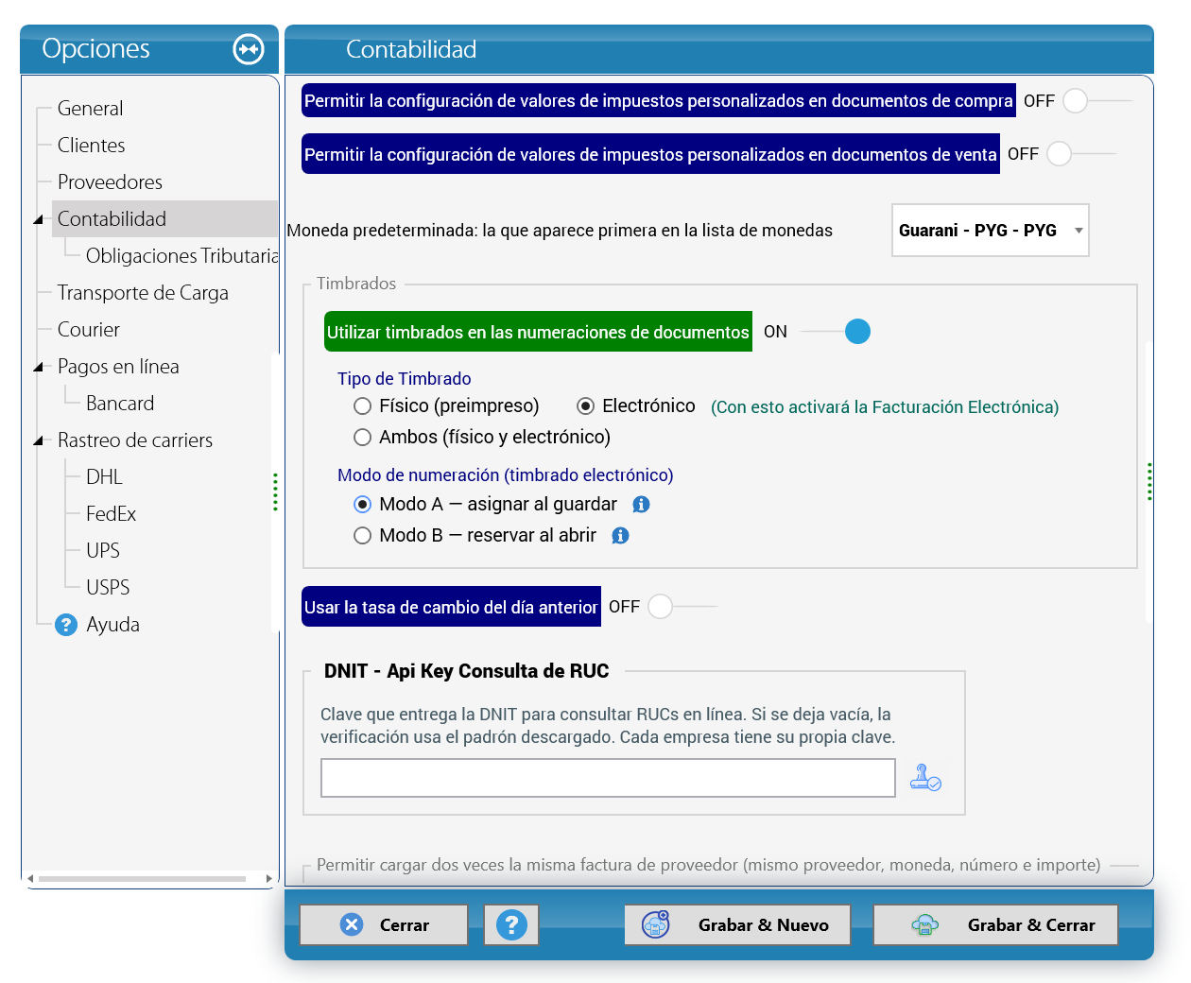Click the info icon beside Modo A
This screenshot has height=983, width=1191.
tap(641, 505)
